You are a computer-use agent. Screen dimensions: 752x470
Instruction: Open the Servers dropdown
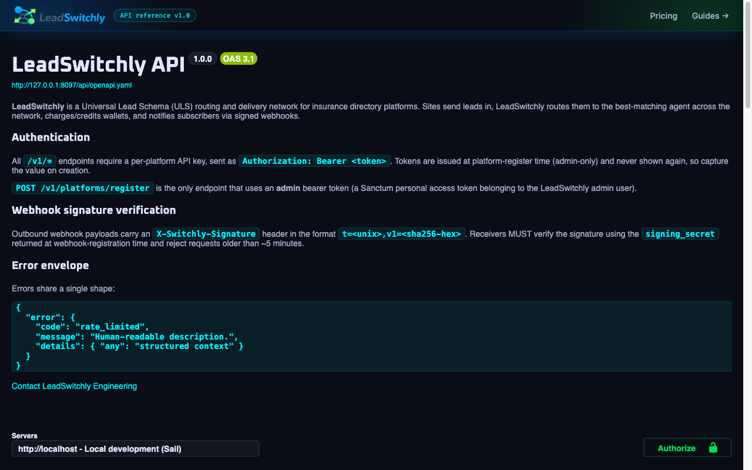pos(135,449)
